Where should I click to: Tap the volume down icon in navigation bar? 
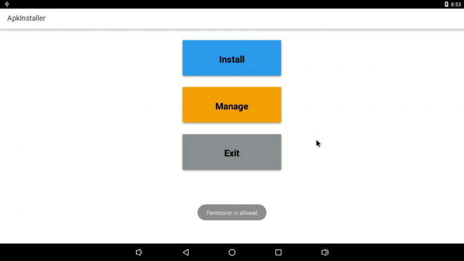[139, 253]
